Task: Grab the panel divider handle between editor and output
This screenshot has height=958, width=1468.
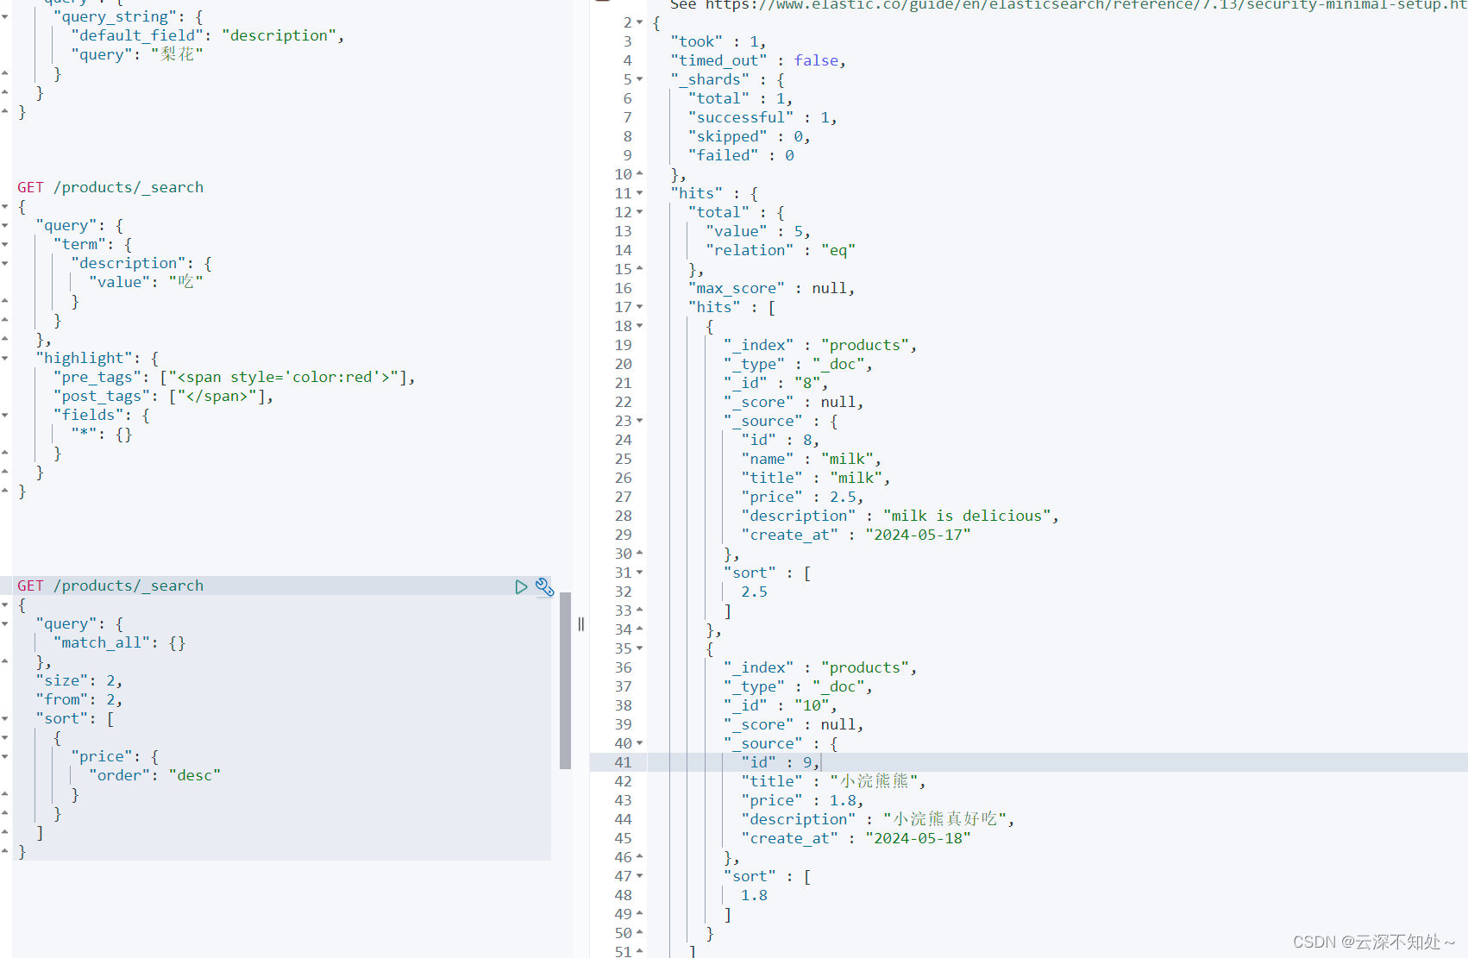Action: 580,623
